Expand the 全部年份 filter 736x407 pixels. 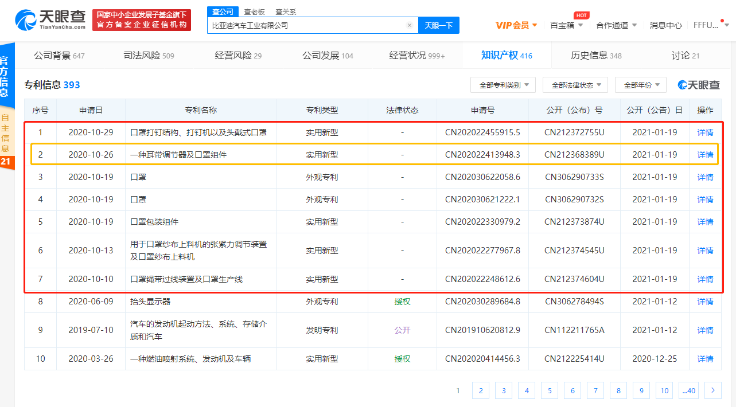[x=640, y=85]
